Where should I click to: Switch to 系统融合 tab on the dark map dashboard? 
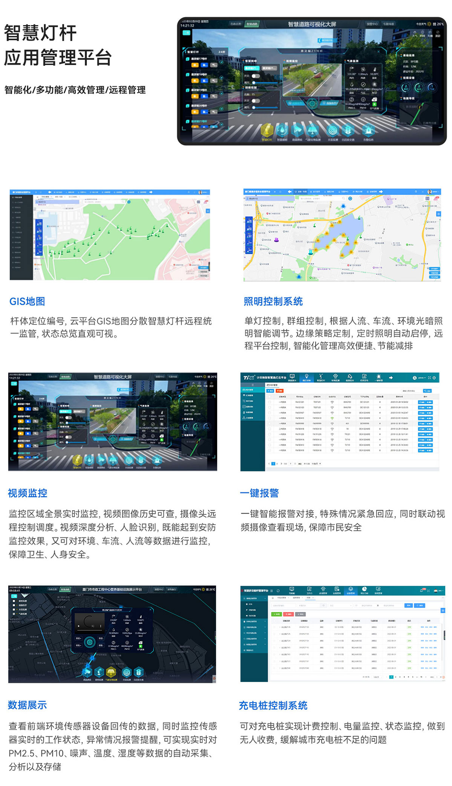172,589
